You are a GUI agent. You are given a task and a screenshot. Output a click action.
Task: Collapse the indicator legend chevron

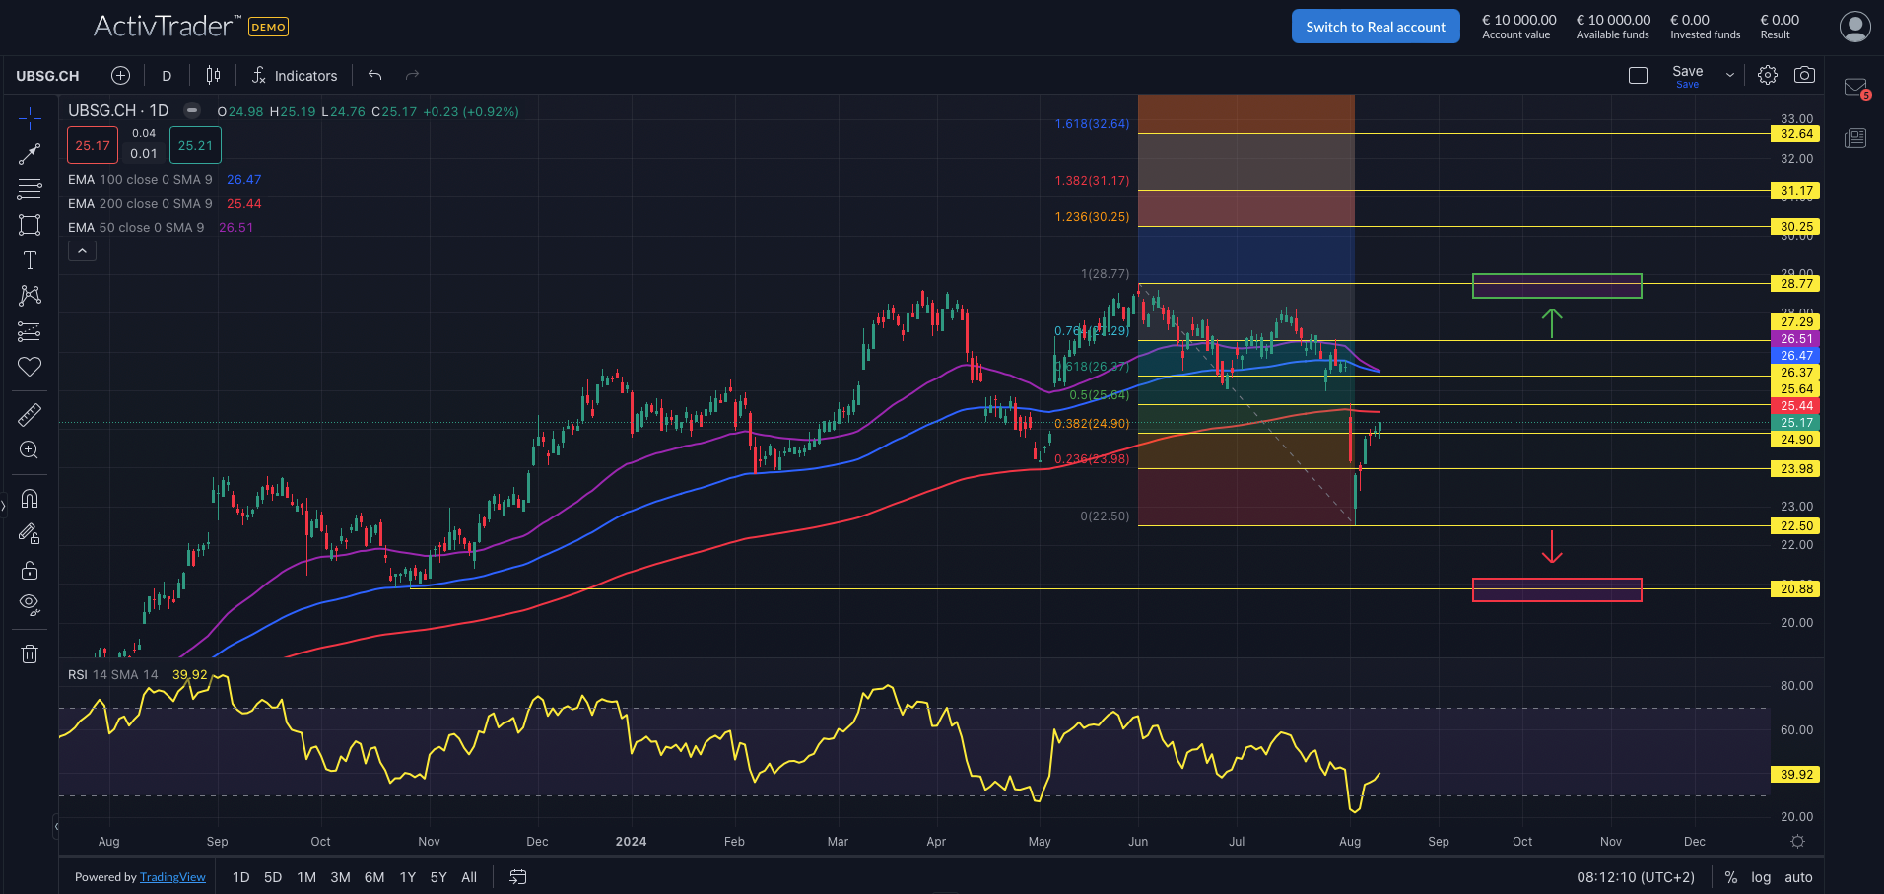(x=82, y=251)
